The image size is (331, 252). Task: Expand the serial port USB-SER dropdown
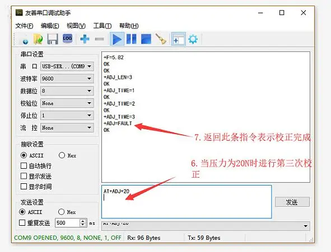(x=67, y=66)
